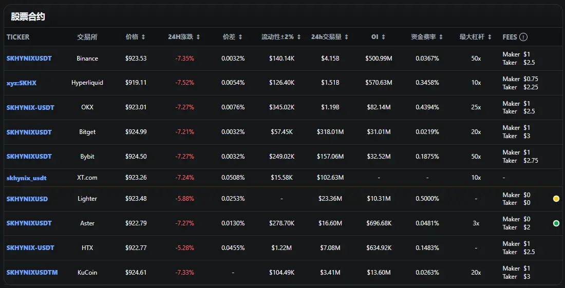Sort by 价格 column arrows
Screen dimensions: 565x288
coord(143,37)
